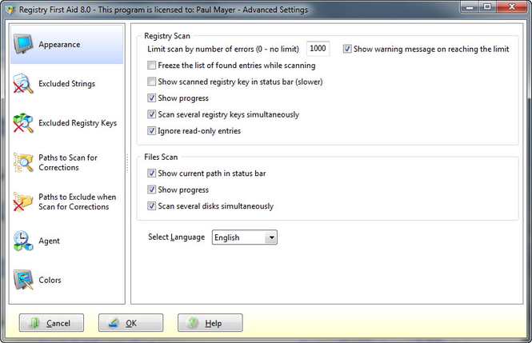Viewport: 532px width, 343px height.
Task: Click the 'Registry Scan' group heading
Action: (x=167, y=36)
